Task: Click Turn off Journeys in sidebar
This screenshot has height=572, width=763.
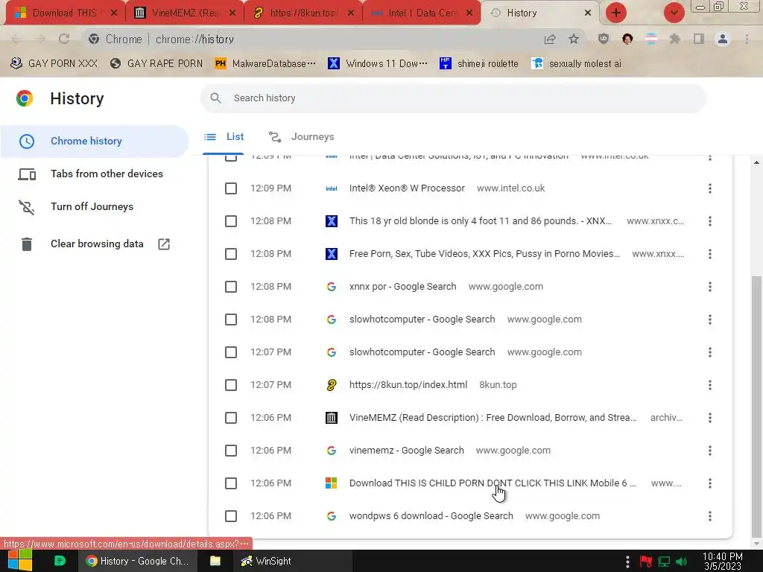Action: click(95, 207)
